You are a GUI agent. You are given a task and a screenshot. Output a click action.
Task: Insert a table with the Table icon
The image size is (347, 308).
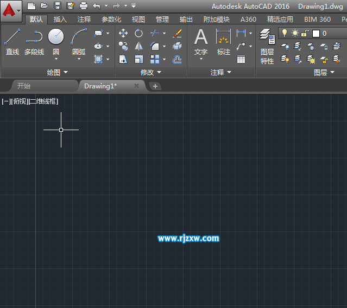point(241,60)
